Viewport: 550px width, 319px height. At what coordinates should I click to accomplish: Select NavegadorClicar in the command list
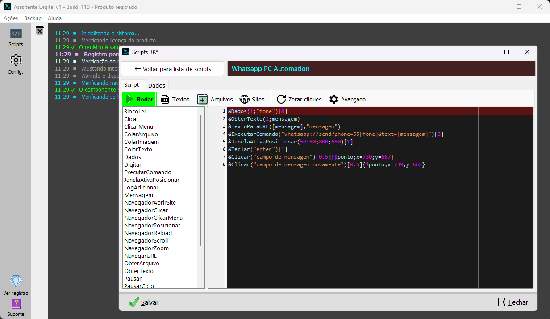click(x=146, y=210)
